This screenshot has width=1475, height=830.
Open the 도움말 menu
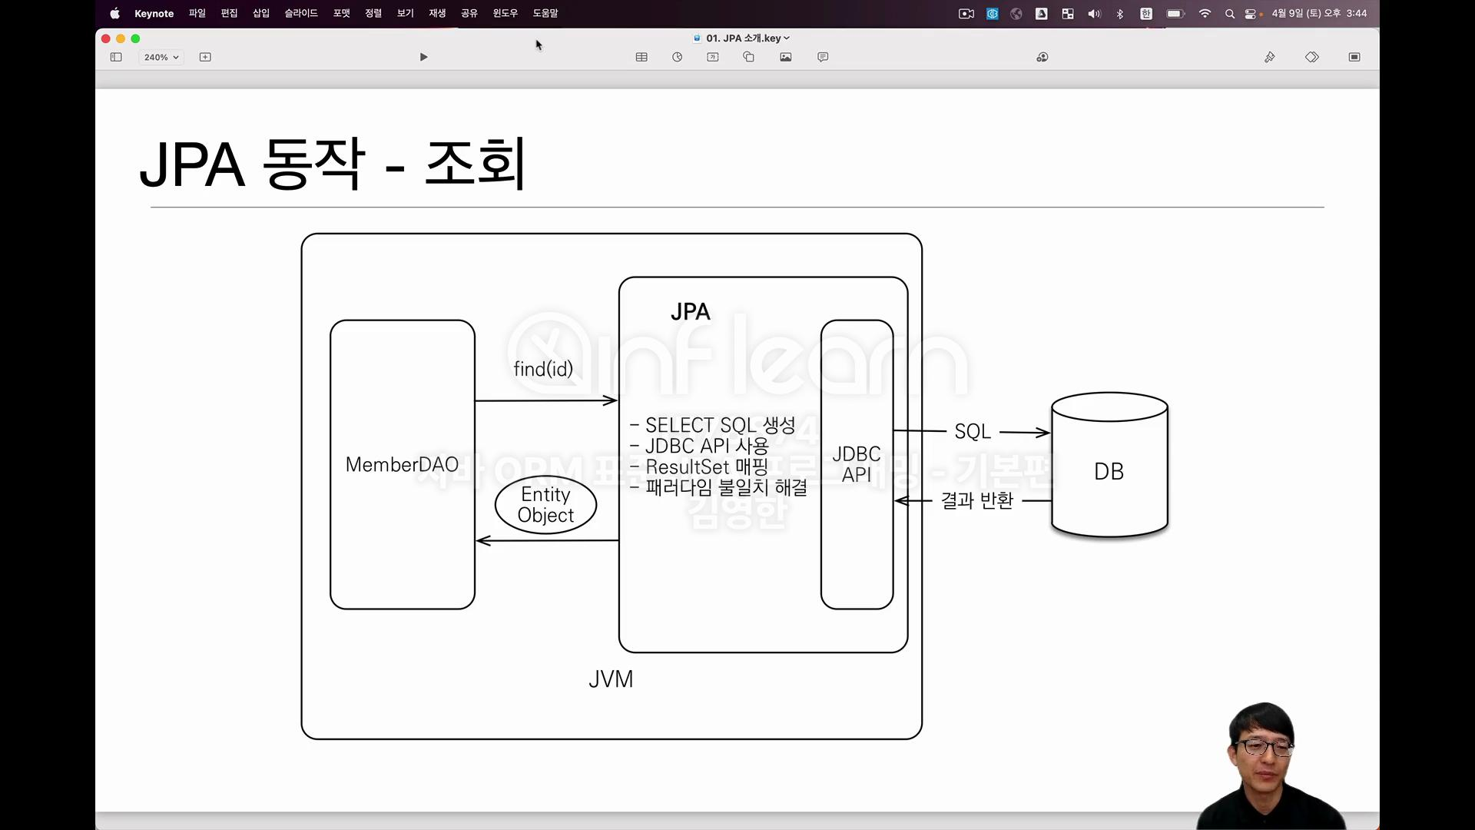click(545, 13)
